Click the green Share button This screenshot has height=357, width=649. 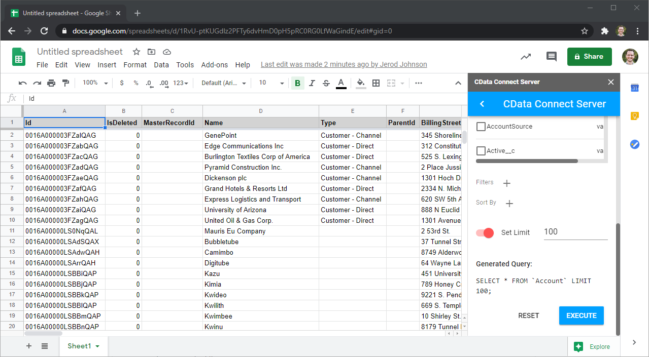tap(590, 57)
